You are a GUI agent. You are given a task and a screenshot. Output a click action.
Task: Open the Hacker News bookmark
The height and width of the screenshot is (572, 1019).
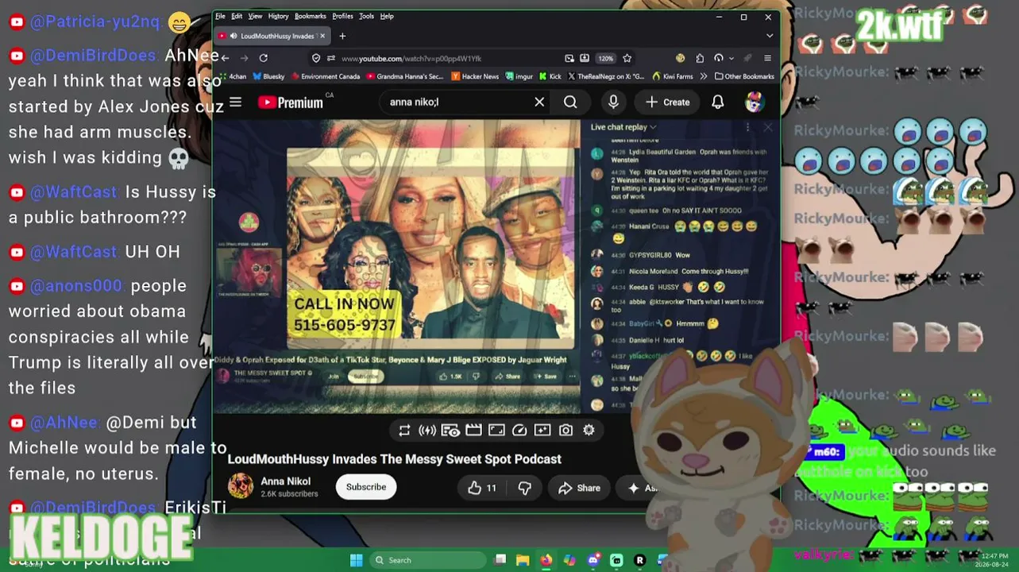pyautogui.click(x=475, y=77)
